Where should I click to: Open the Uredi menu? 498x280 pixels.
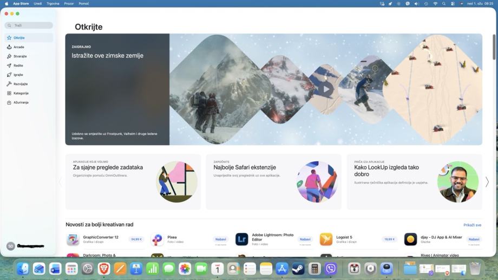[38, 3]
